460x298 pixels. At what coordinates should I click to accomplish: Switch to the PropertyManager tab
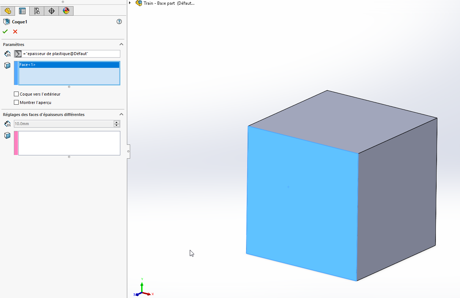22,11
